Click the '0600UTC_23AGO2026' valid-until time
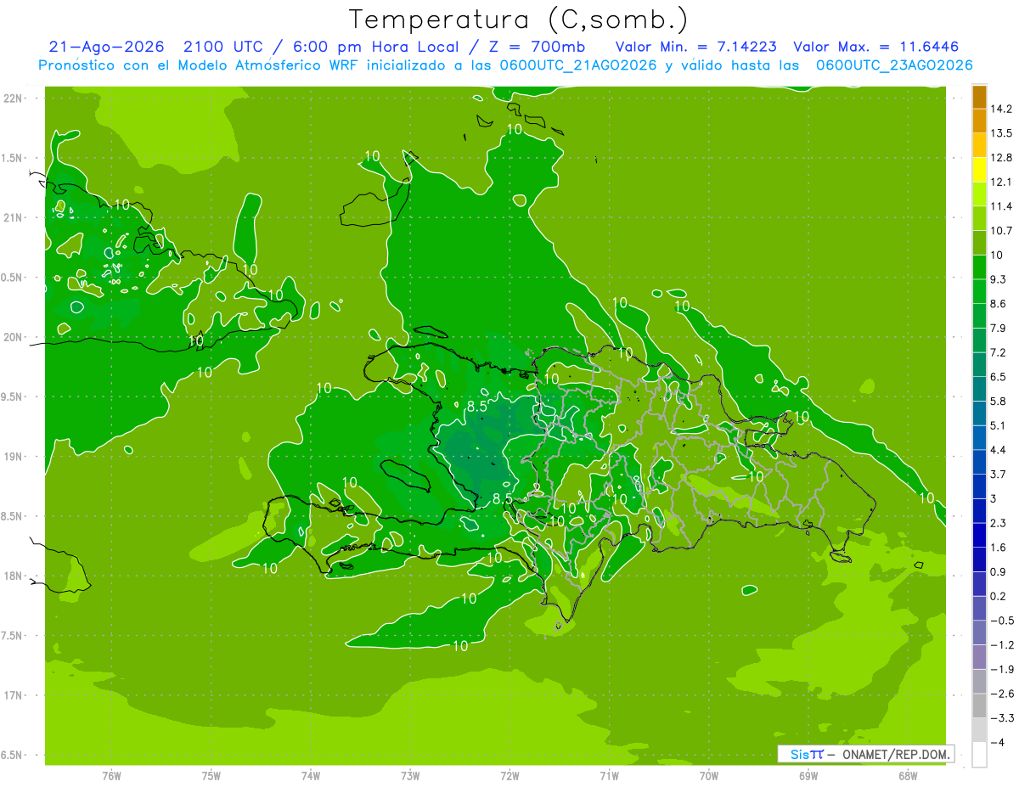 click(x=894, y=65)
